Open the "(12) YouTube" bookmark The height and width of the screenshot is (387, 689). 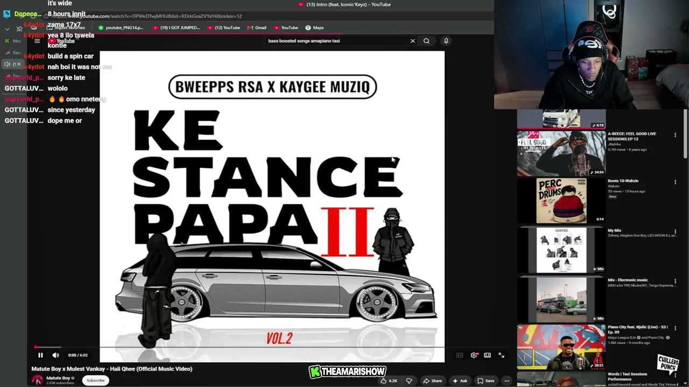click(223, 27)
